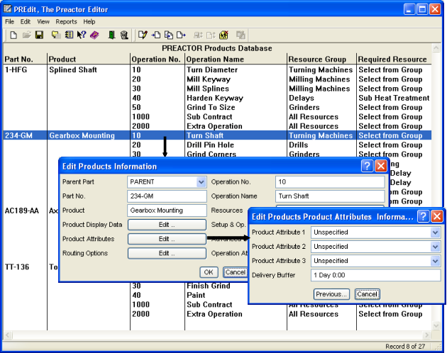The width and height of the screenshot is (447, 353).
Task: Click Cancel in Product Attributes dialog
Action: (x=368, y=294)
